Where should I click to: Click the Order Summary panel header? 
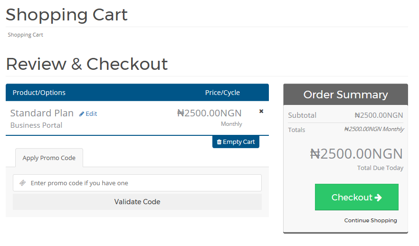(x=345, y=95)
